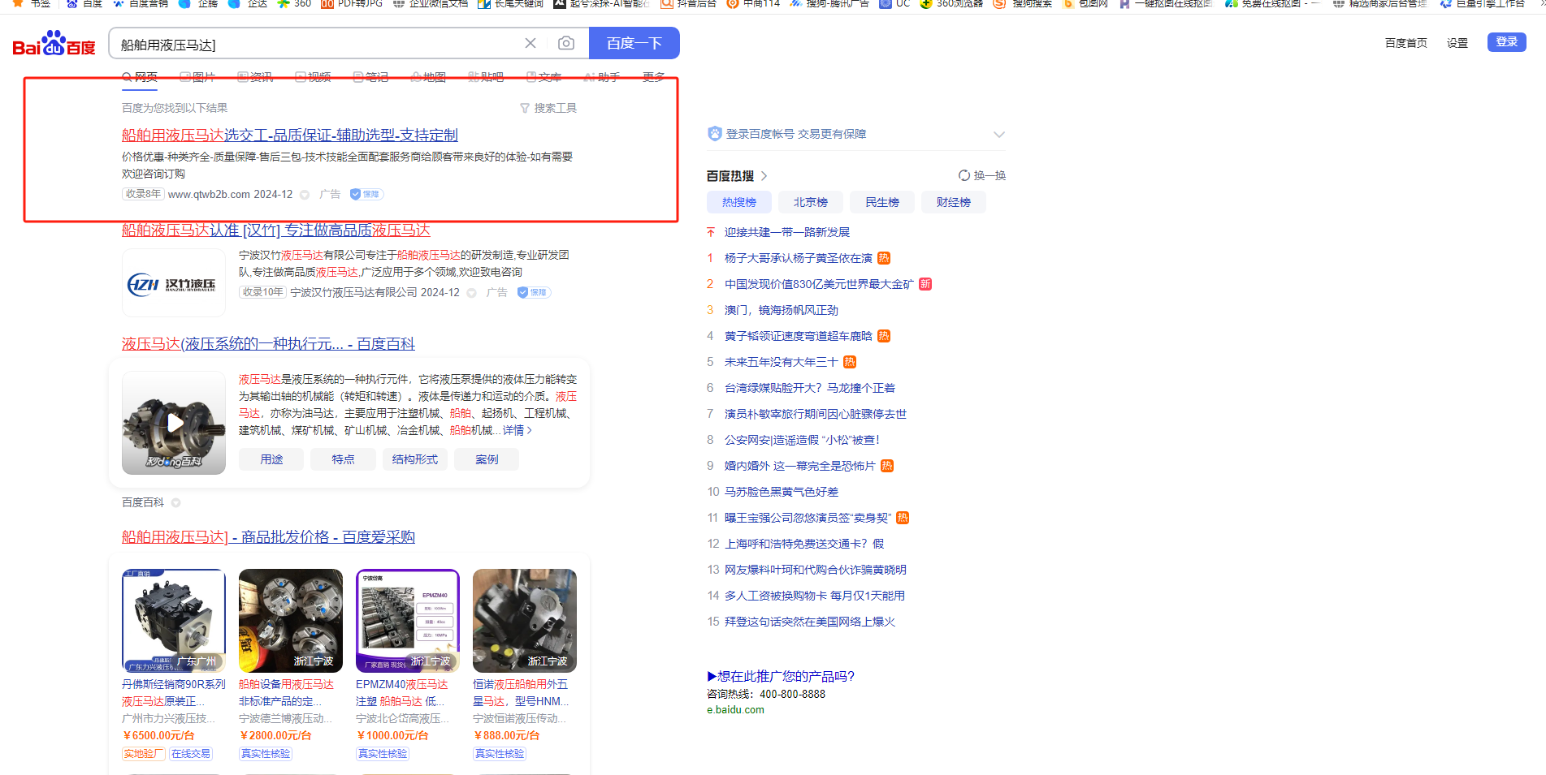The width and height of the screenshot is (1546, 775).
Task: Click inside the search input field
Action: (x=317, y=45)
